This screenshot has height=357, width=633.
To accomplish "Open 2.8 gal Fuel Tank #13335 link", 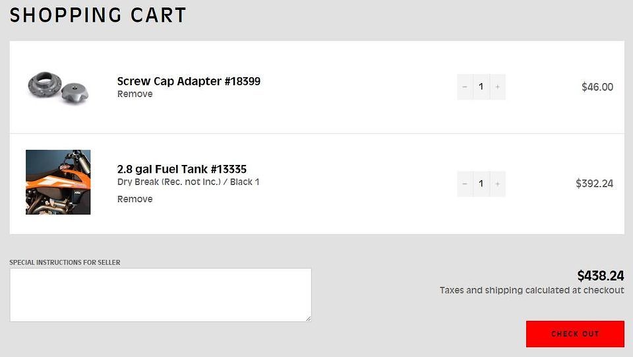I will 182,169.
